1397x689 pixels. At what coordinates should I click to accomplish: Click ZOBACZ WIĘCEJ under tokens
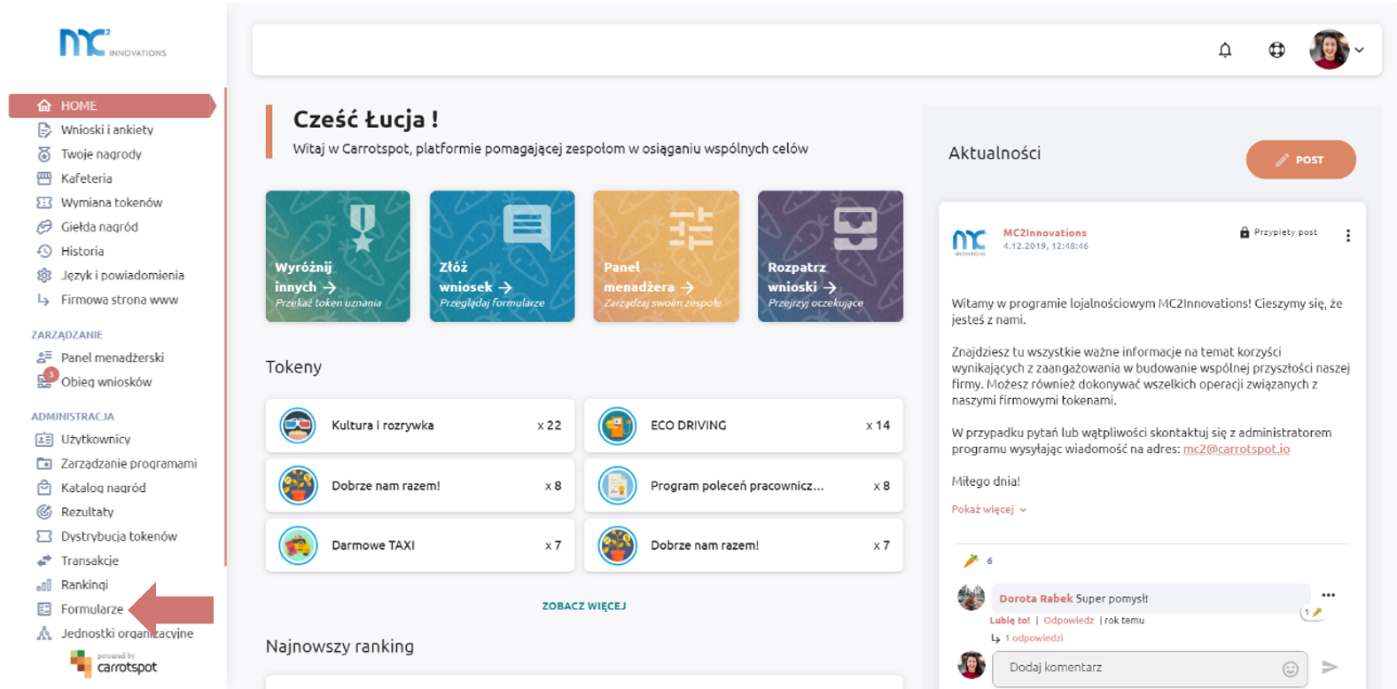coord(584,606)
